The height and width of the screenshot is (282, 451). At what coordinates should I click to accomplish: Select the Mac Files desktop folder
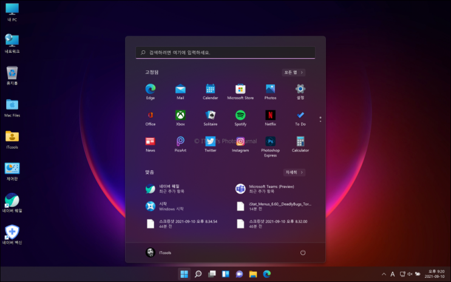click(12, 108)
